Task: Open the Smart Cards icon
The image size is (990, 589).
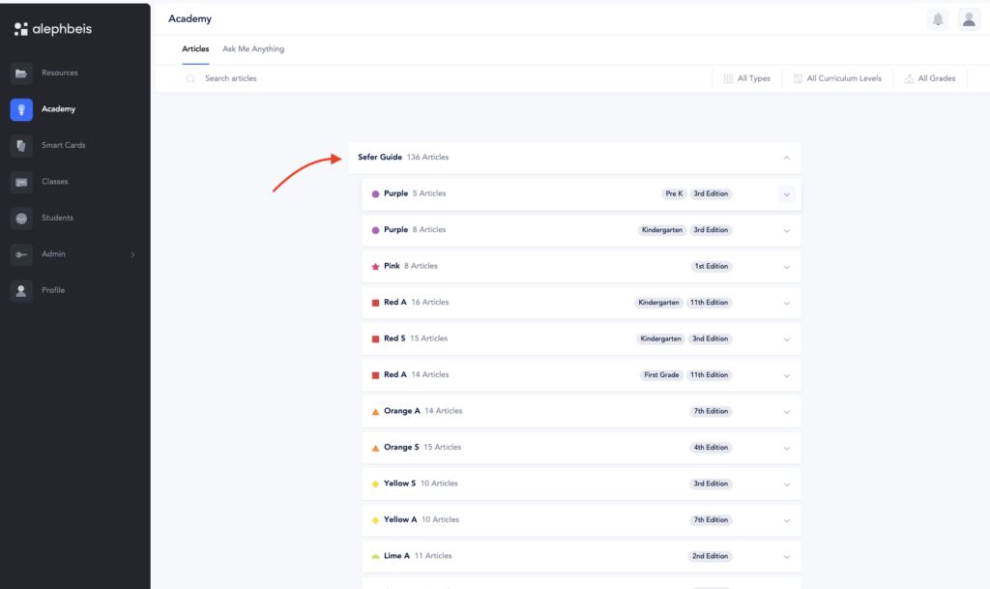Action: click(21, 146)
